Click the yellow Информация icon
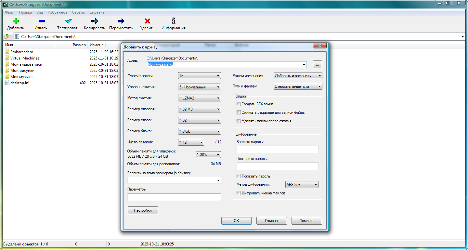Image resolution: width=468 pixels, height=250 pixels. pyautogui.click(x=174, y=21)
